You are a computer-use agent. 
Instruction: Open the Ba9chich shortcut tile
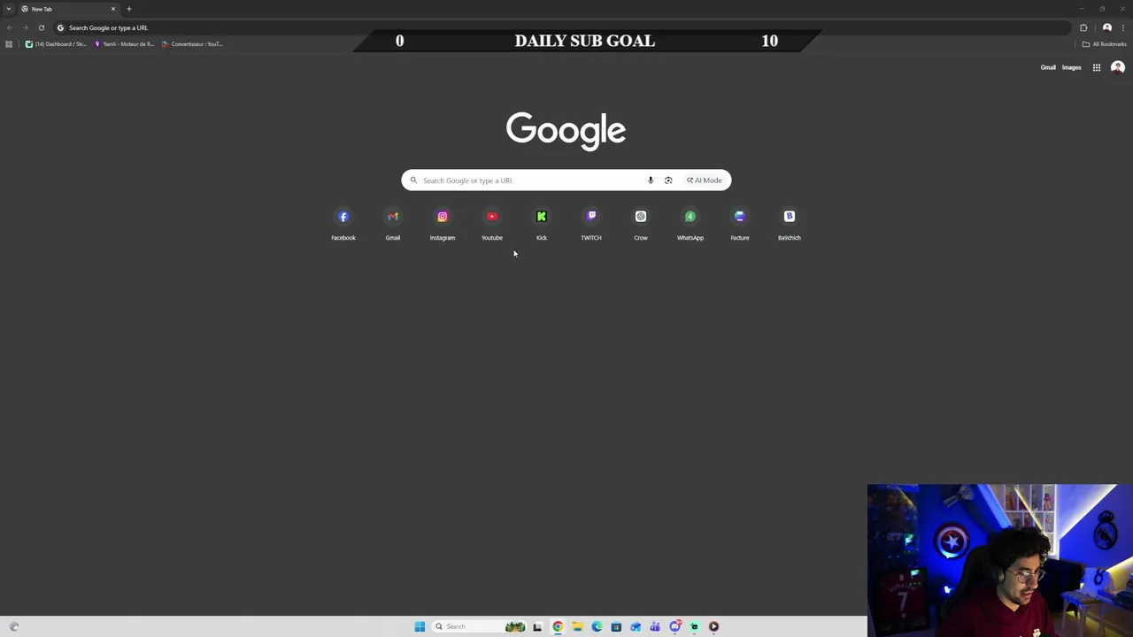[x=790, y=223]
